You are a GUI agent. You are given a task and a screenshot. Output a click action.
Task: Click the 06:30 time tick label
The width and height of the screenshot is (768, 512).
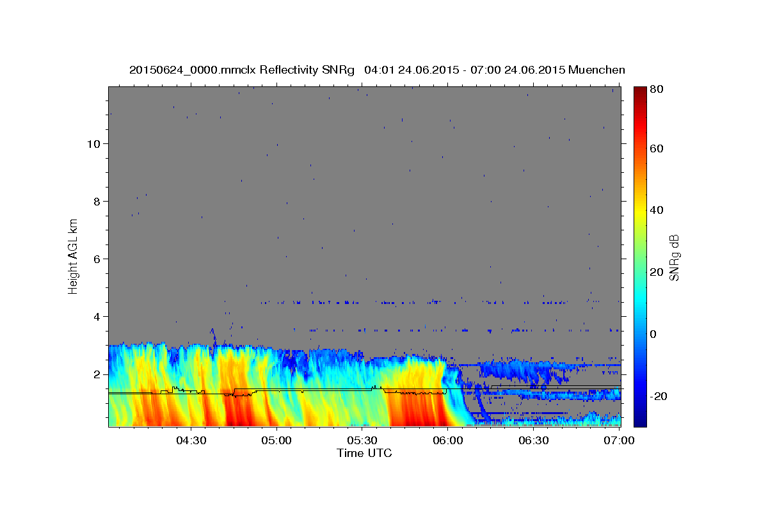[x=534, y=440]
